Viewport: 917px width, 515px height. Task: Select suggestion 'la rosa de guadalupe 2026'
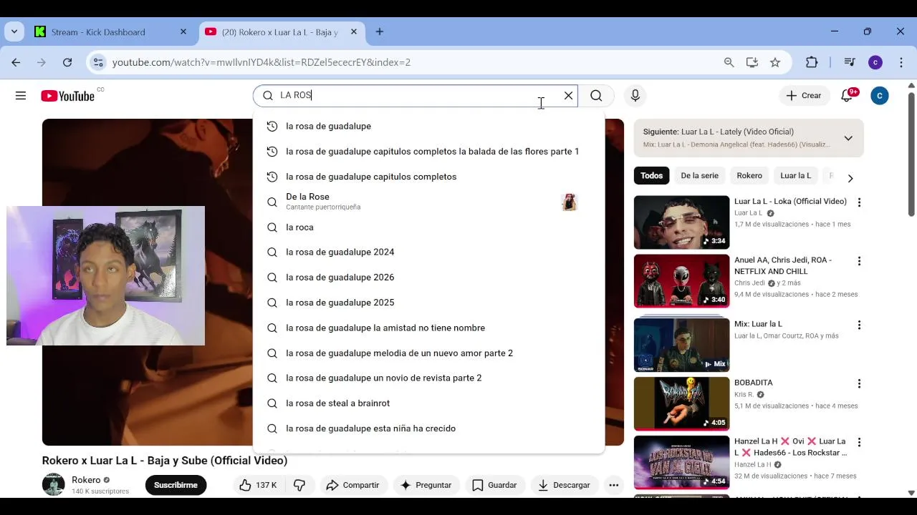pos(428,278)
